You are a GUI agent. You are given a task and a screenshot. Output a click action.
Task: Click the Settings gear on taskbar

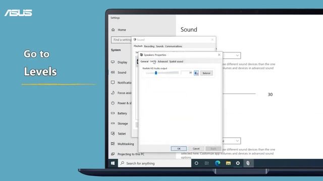pyautogui.click(x=238, y=163)
